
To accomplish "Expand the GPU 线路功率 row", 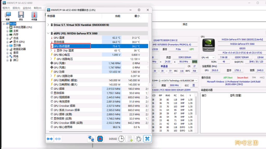I will (51, 76).
